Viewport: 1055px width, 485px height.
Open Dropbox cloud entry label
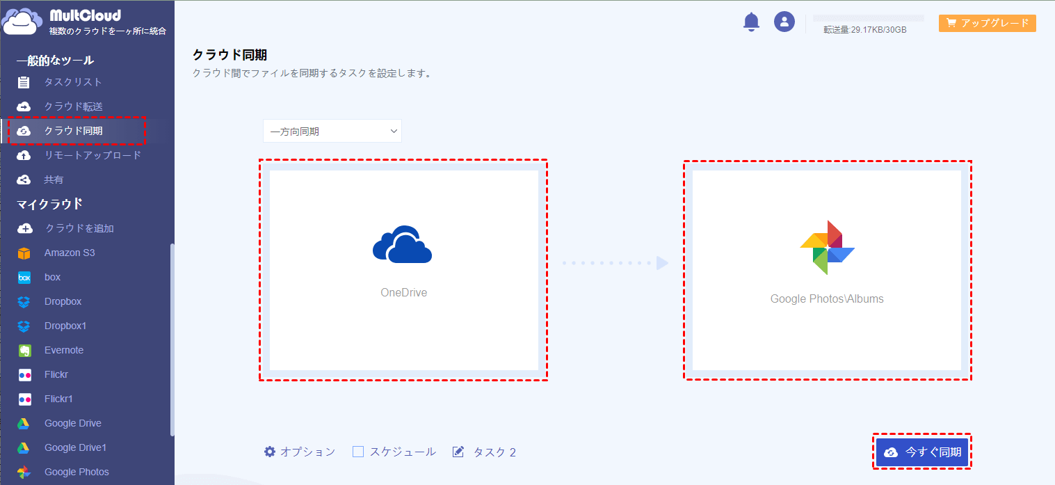tap(63, 301)
